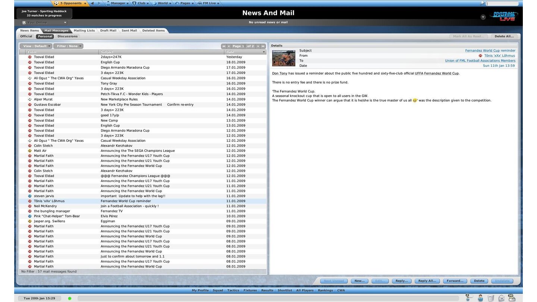The image size is (537, 302).
Task: Open the 5 Opponents dropdown
Action: [x=70, y=3]
